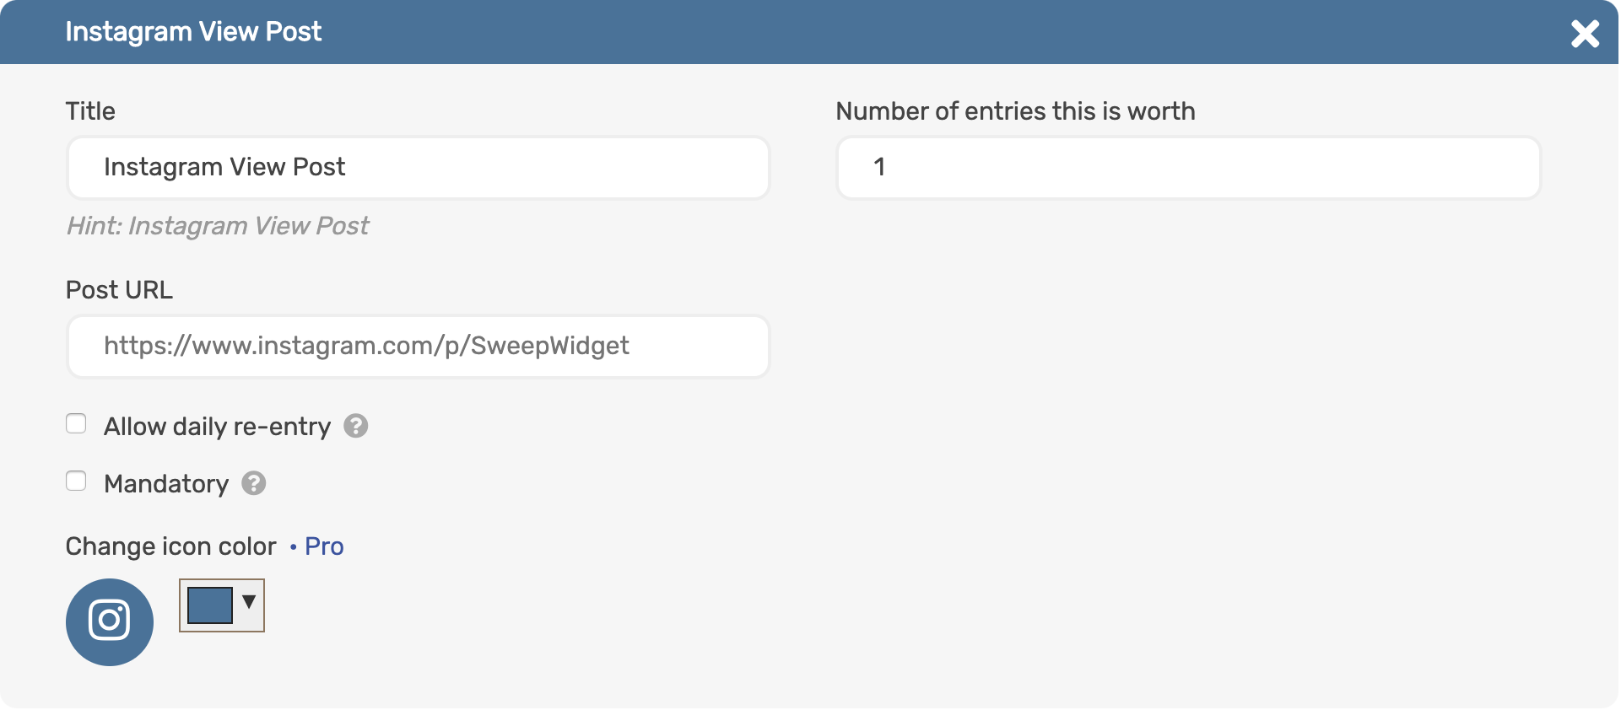Click the question mark beside re-entry option
1621x710 pixels.
(x=355, y=427)
